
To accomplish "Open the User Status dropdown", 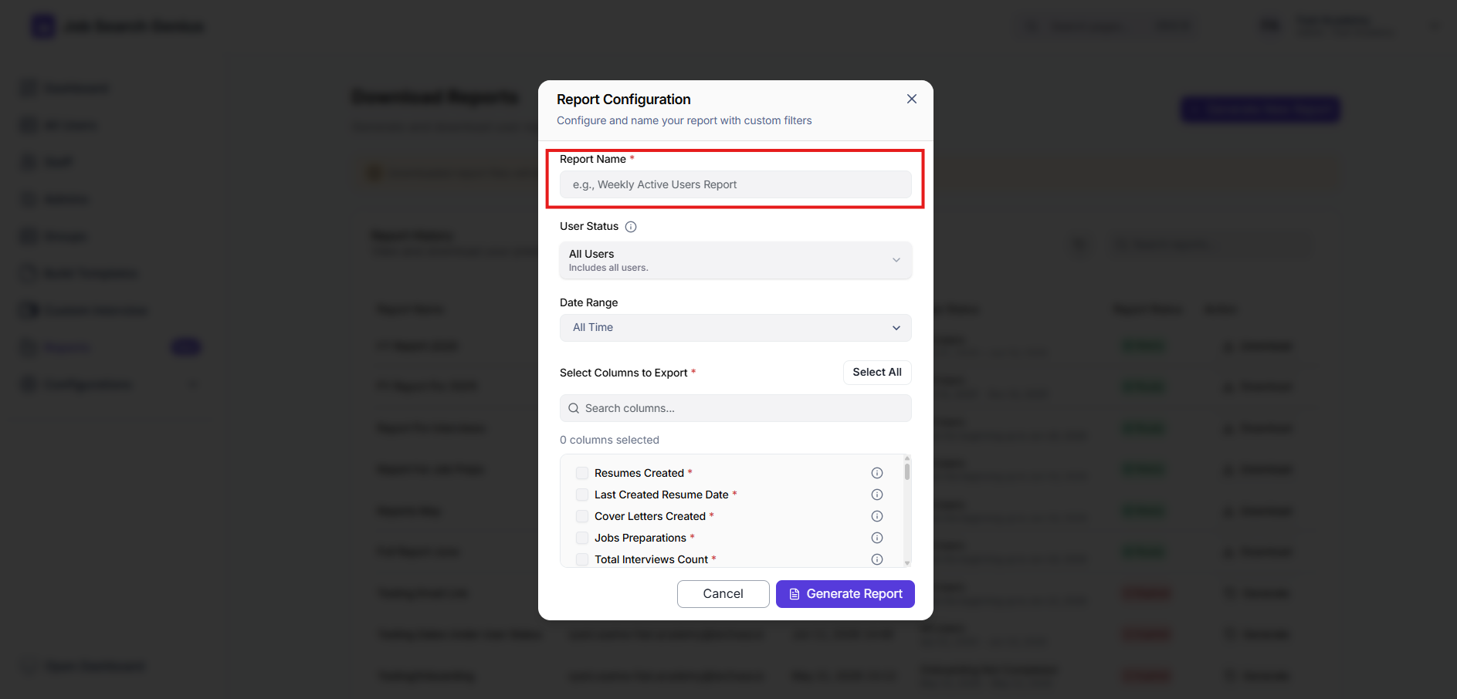I will coord(736,260).
